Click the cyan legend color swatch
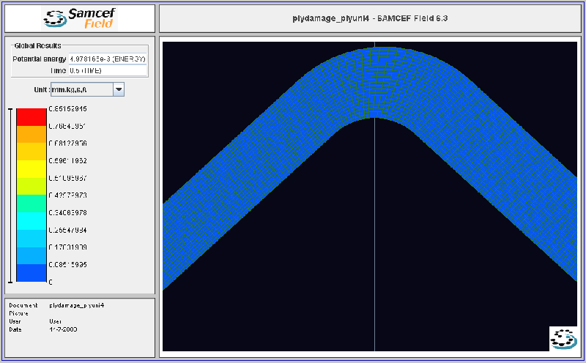The width and height of the screenshot is (586, 363). point(31,221)
